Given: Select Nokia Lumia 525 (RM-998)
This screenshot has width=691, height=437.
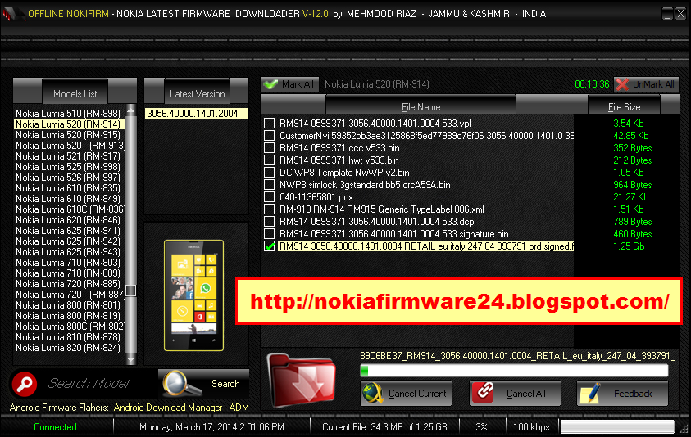Looking at the screenshot, I should pos(68,167).
